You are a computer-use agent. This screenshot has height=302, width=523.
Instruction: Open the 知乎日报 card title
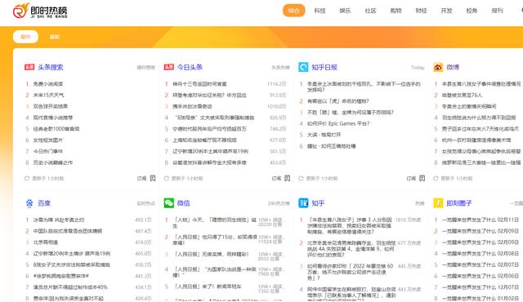pos(324,67)
